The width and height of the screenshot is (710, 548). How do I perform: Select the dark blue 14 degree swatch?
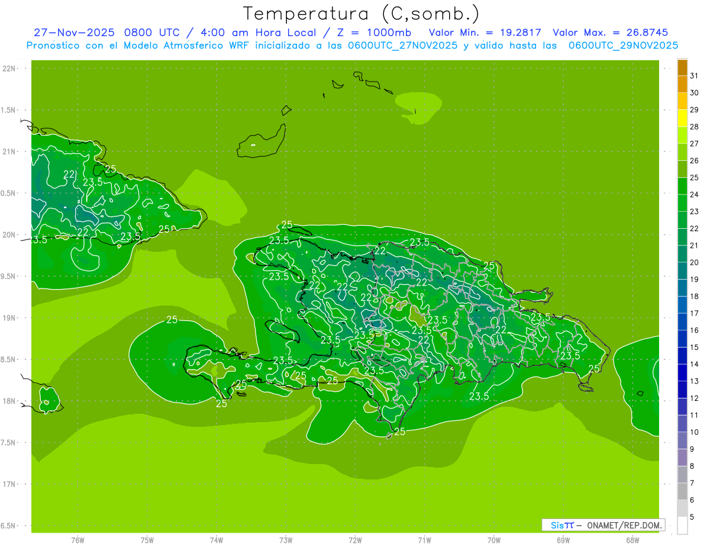[x=682, y=356]
